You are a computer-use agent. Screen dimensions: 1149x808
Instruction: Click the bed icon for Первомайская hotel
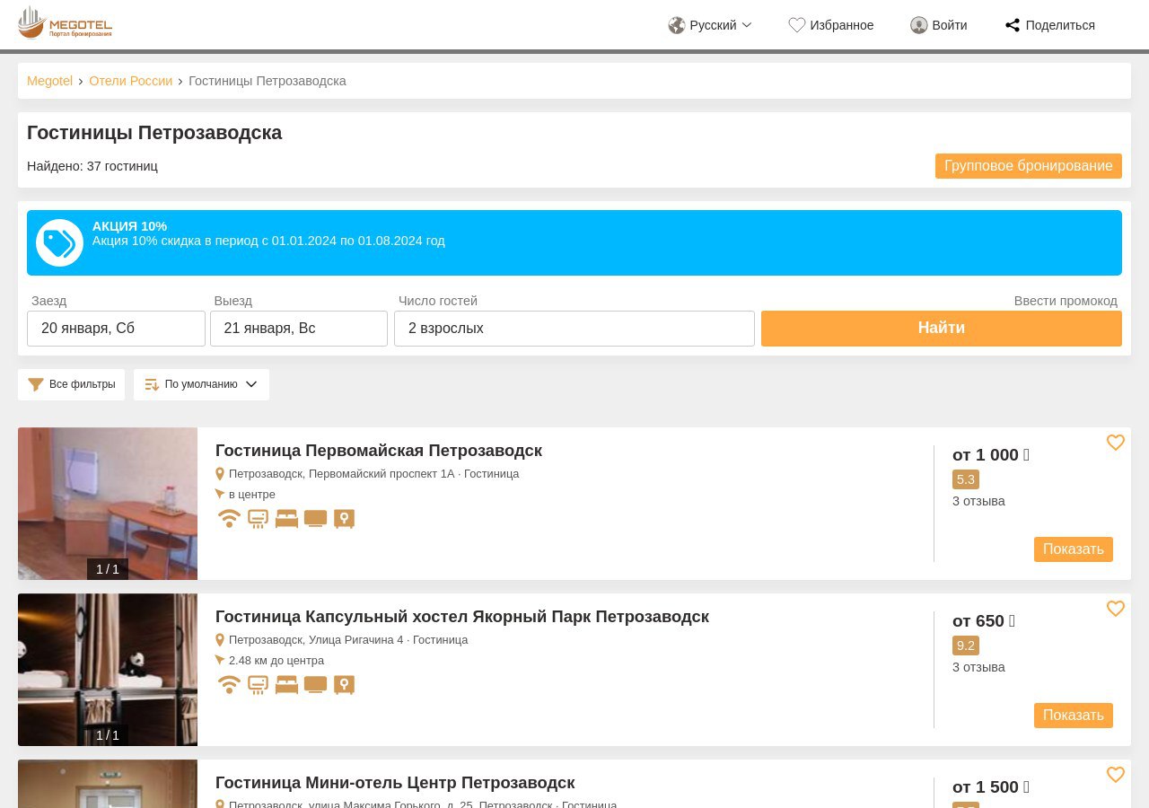coord(286,519)
